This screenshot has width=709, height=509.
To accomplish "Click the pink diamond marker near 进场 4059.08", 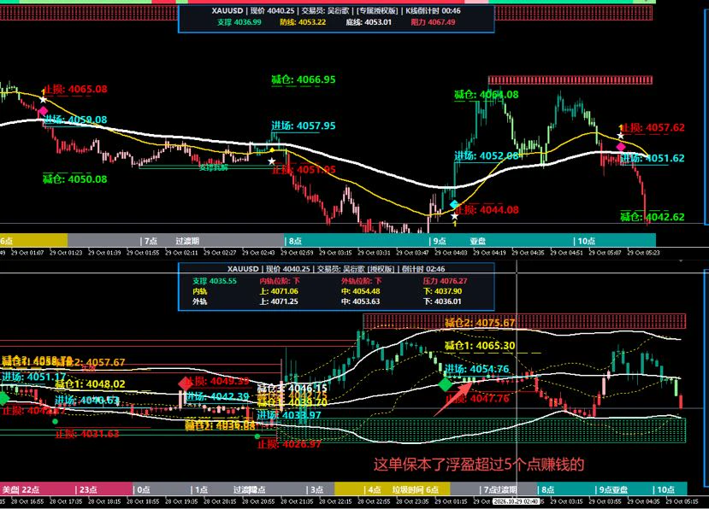I will (x=43, y=111).
